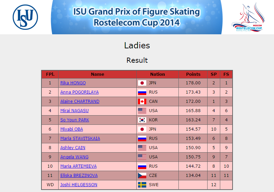274x192 pixels.
Task: Open Anna POGORILAYA's skater link
Action: pyautogui.click(x=79, y=92)
